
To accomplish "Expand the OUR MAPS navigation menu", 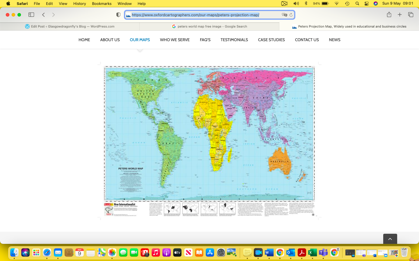I will tap(140, 40).
